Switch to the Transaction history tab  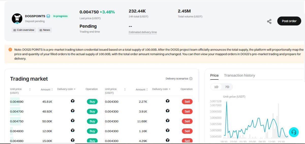[239, 75]
